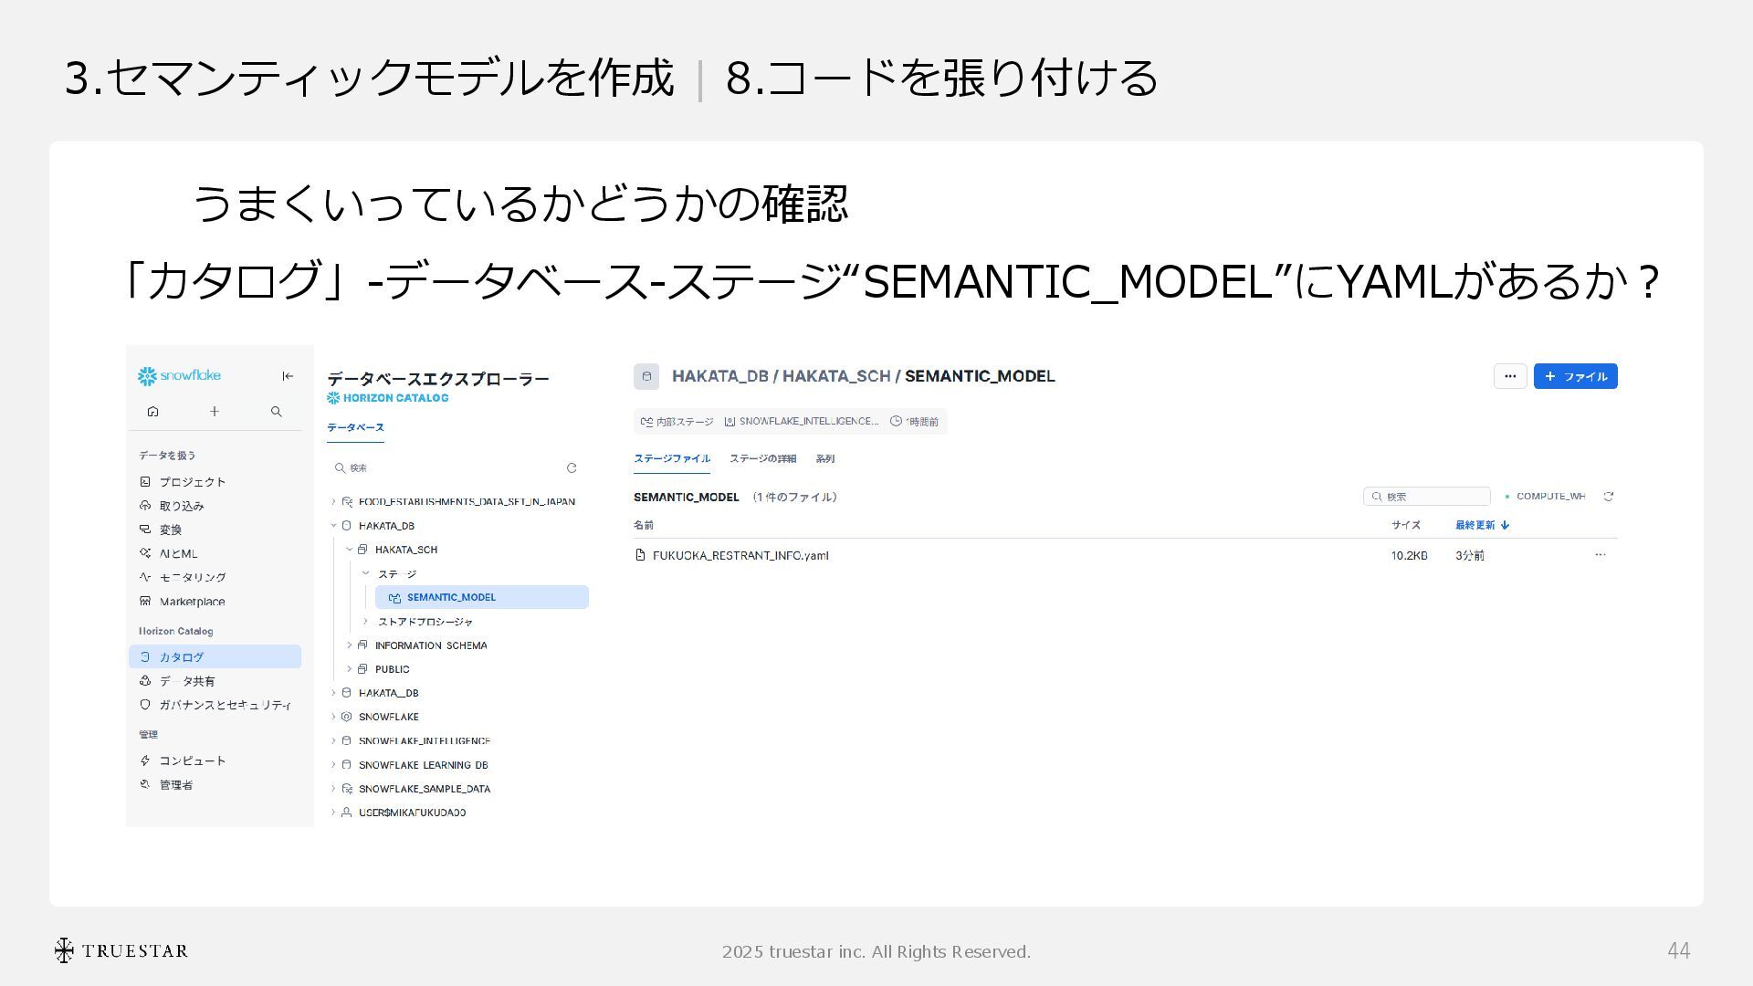Expand the SNOWFLAKE_SAMPLE_DATA database

334,789
